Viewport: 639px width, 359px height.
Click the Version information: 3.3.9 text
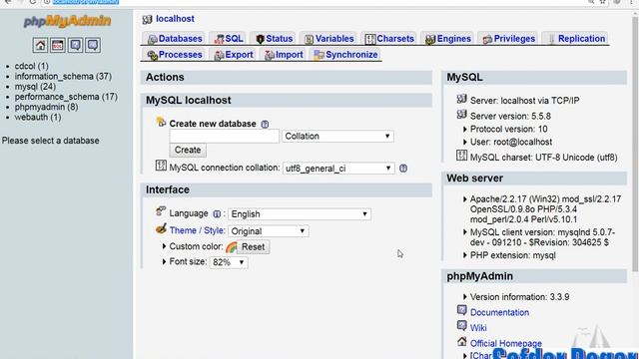[519, 297]
